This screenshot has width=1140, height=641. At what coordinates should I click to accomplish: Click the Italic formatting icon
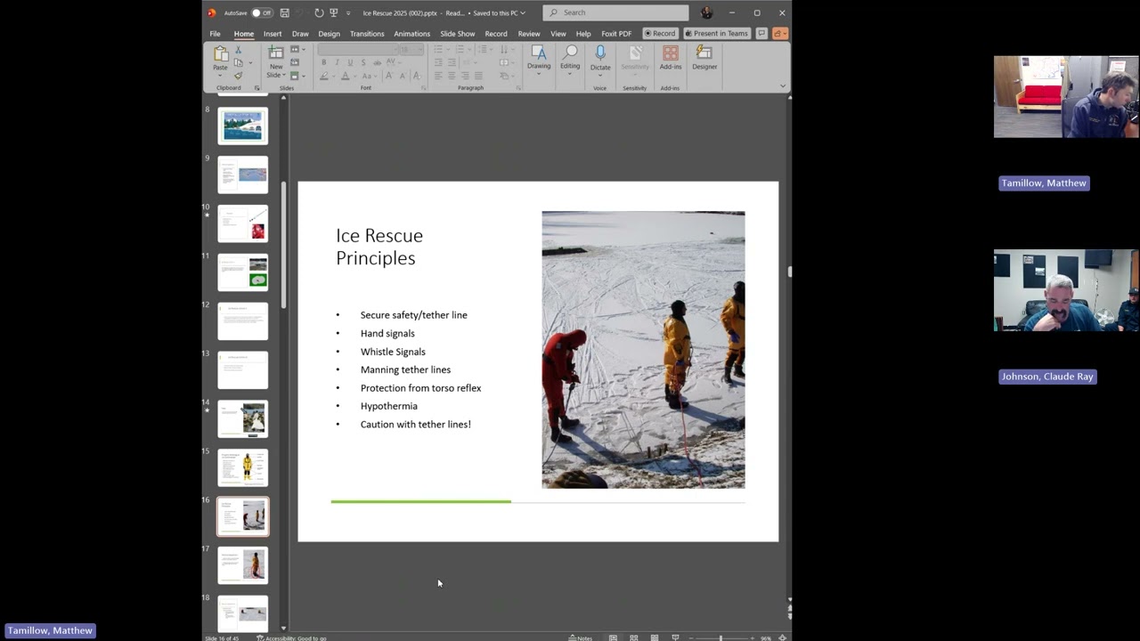pos(337,62)
